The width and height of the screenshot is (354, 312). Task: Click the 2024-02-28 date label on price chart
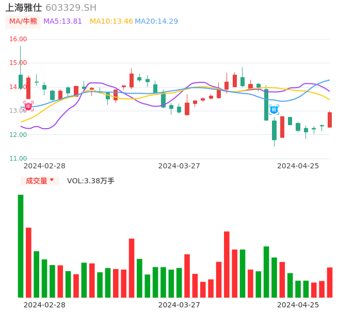coord(44,166)
